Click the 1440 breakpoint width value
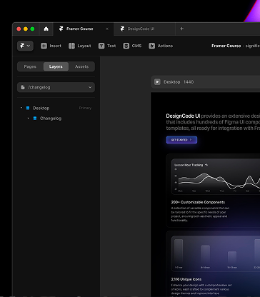This screenshot has width=260, height=297. click(189, 82)
